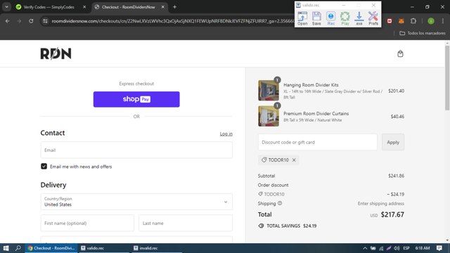Image resolution: width=450 pixels, height=253 pixels.
Task: Click the ESP language indicator
Action: 406,248
